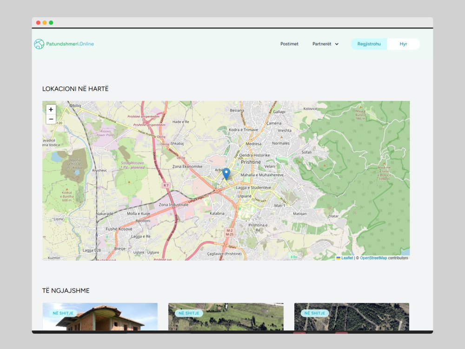Click the Prishtinë city label on map

pos(251,162)
